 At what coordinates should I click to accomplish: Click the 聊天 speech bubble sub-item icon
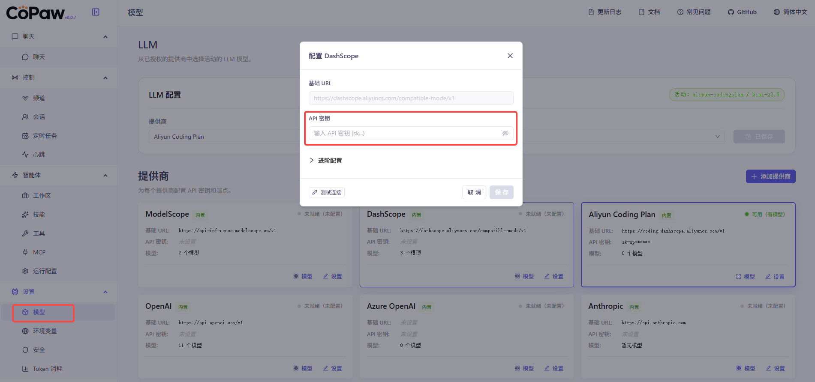25,57
